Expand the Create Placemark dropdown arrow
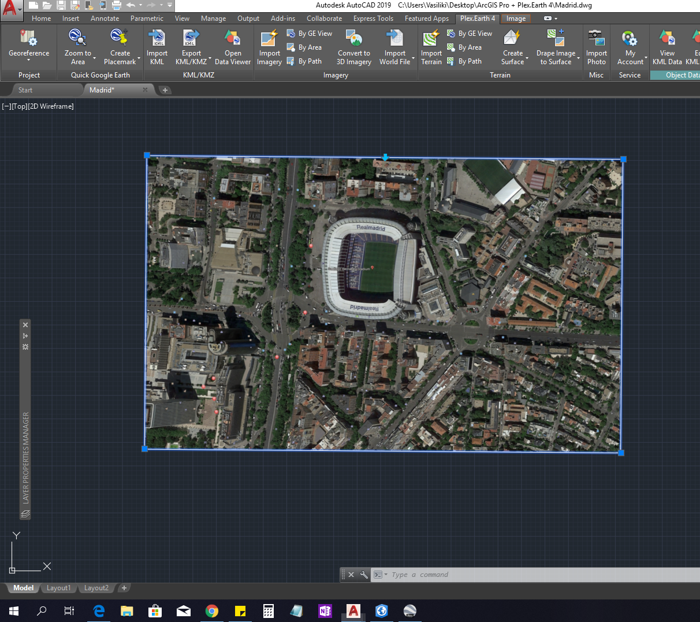Viewport: 700px width, 622px height. point(139,58)
